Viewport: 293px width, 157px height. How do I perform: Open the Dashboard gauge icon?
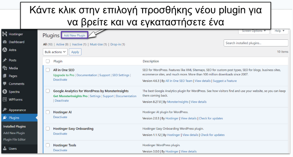5,42
